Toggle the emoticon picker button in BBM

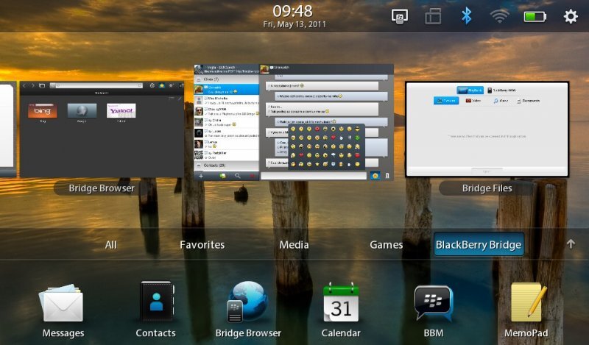tap(375, 176)
